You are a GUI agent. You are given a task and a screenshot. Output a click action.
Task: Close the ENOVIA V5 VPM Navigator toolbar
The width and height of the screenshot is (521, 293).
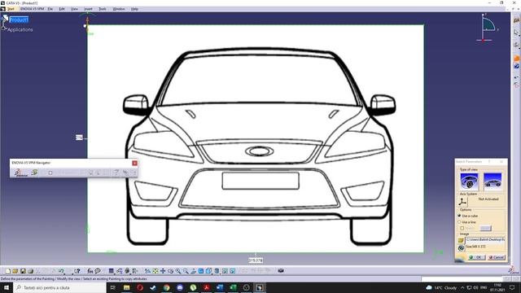[x=134, y=163]
